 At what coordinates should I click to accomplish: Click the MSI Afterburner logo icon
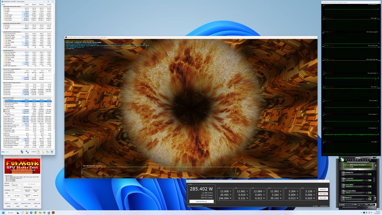[342, 159]
